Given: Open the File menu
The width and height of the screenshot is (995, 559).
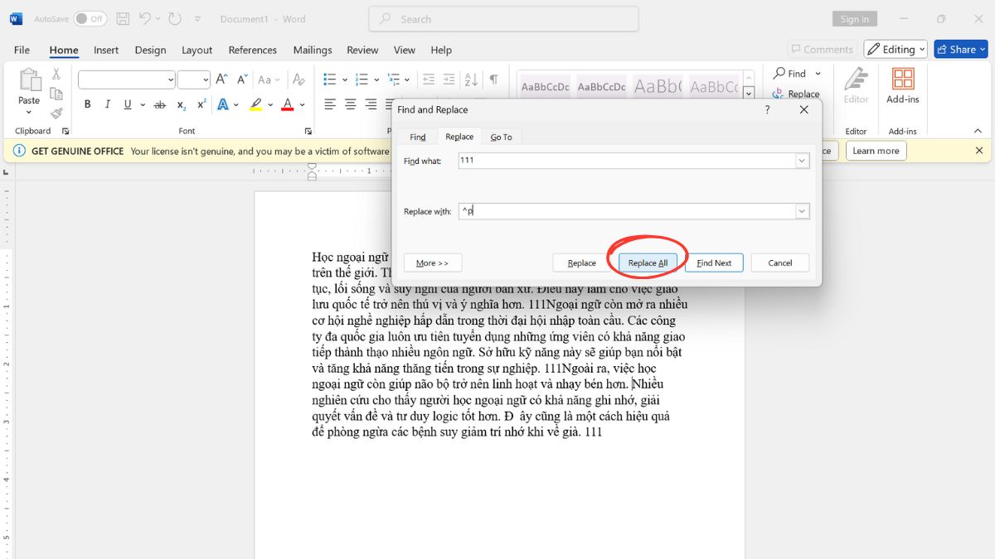Looking at the screenshot, I should click(x=22, y=50).
